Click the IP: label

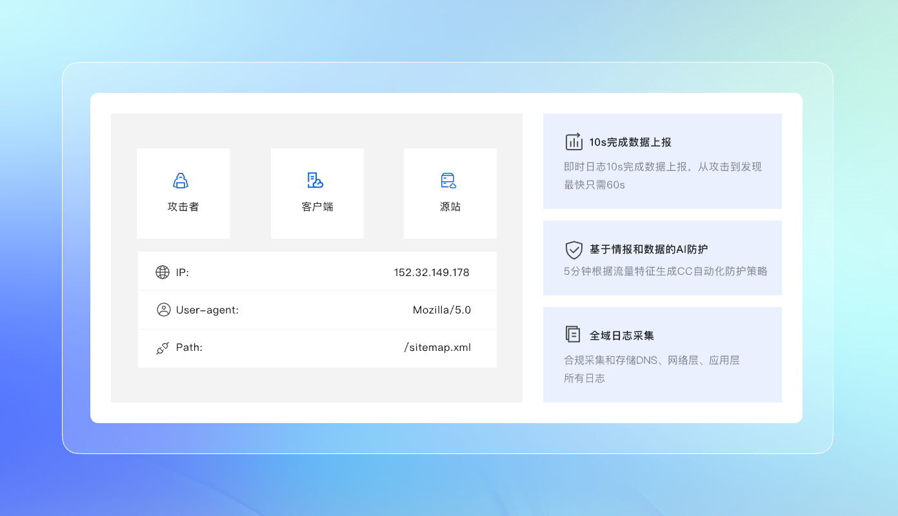[183, 272]
